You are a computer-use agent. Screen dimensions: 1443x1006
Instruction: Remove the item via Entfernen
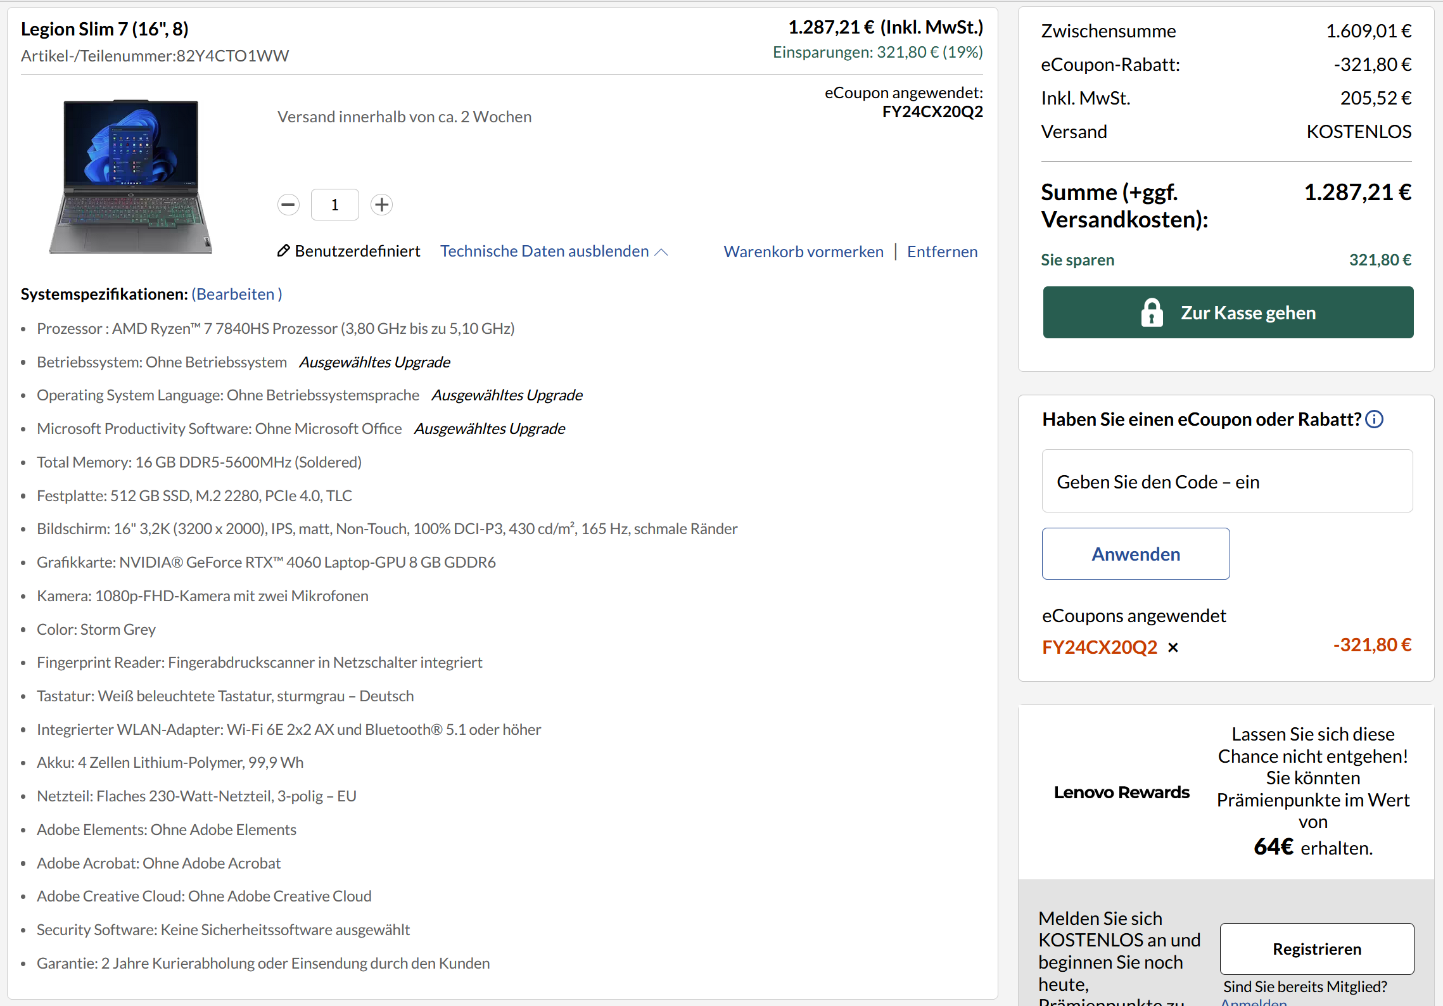(x=942, y=251)
